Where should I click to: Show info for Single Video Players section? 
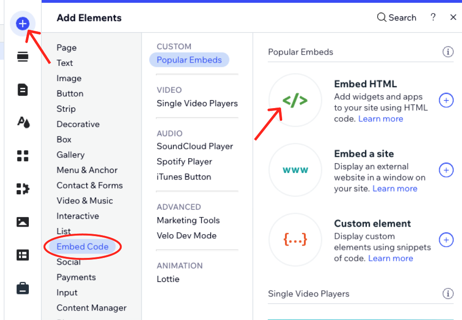pos(448,294)
